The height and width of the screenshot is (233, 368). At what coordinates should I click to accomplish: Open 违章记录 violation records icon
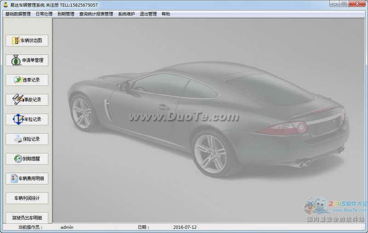(x=17, y=80)
